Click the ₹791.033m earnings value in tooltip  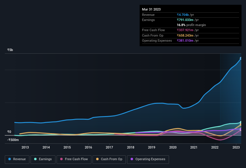(185, 20)
